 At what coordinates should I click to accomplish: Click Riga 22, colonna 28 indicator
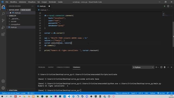pos(122,93)
